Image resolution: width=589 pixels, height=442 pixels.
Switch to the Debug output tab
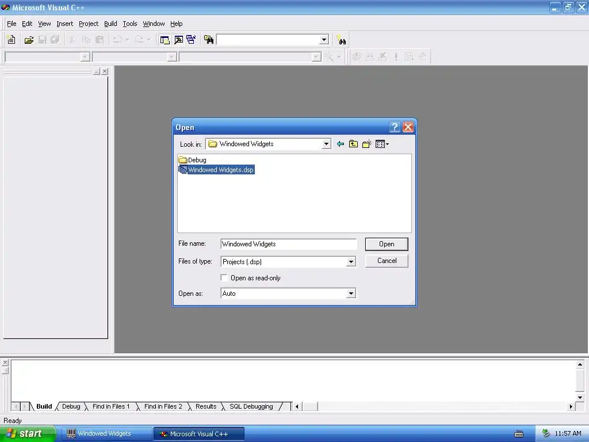[x=71, y=406]
